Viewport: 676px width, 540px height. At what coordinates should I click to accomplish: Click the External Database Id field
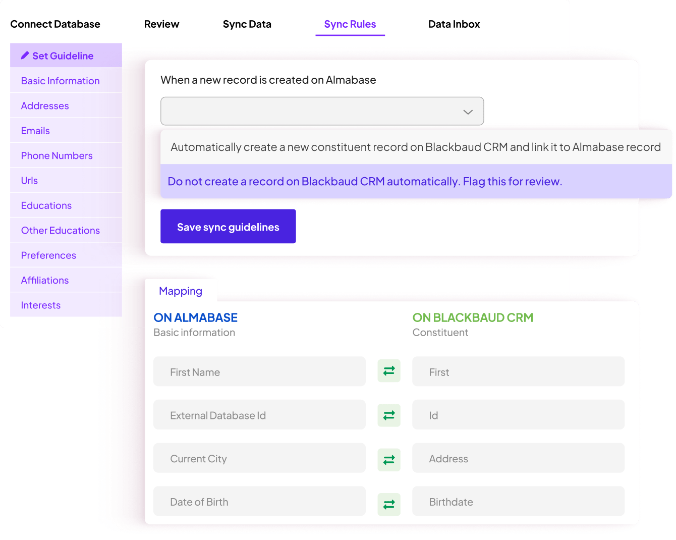click(259, 415)
